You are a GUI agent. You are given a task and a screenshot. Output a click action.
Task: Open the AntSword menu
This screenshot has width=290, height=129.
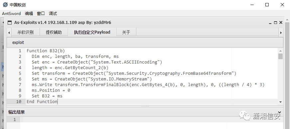click(x=11, y=14)
